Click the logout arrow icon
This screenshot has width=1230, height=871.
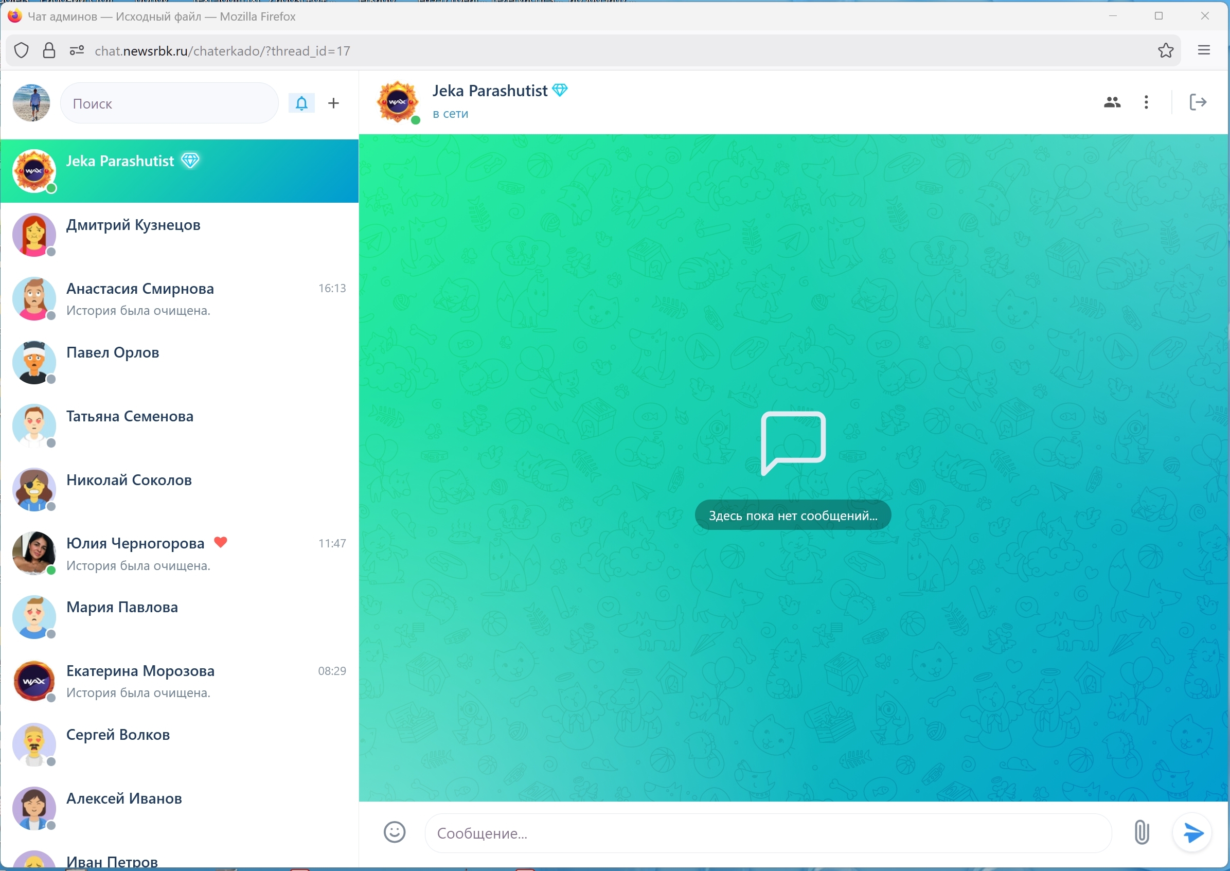1197,102
